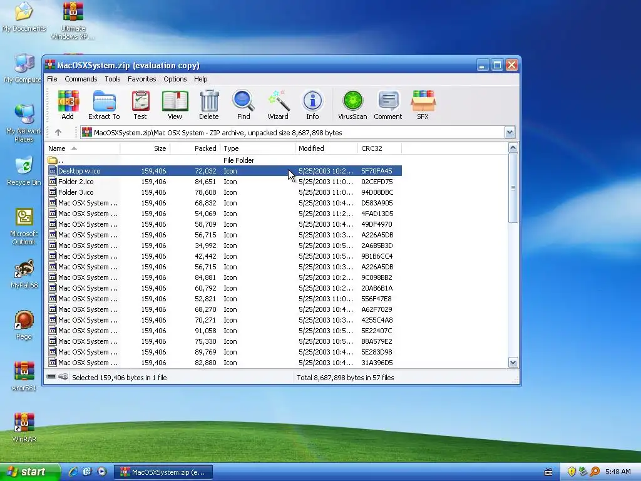The image size is (641, 481).
Task: Click the Extract To toolbar icon
Action: (x=104, y=105)
